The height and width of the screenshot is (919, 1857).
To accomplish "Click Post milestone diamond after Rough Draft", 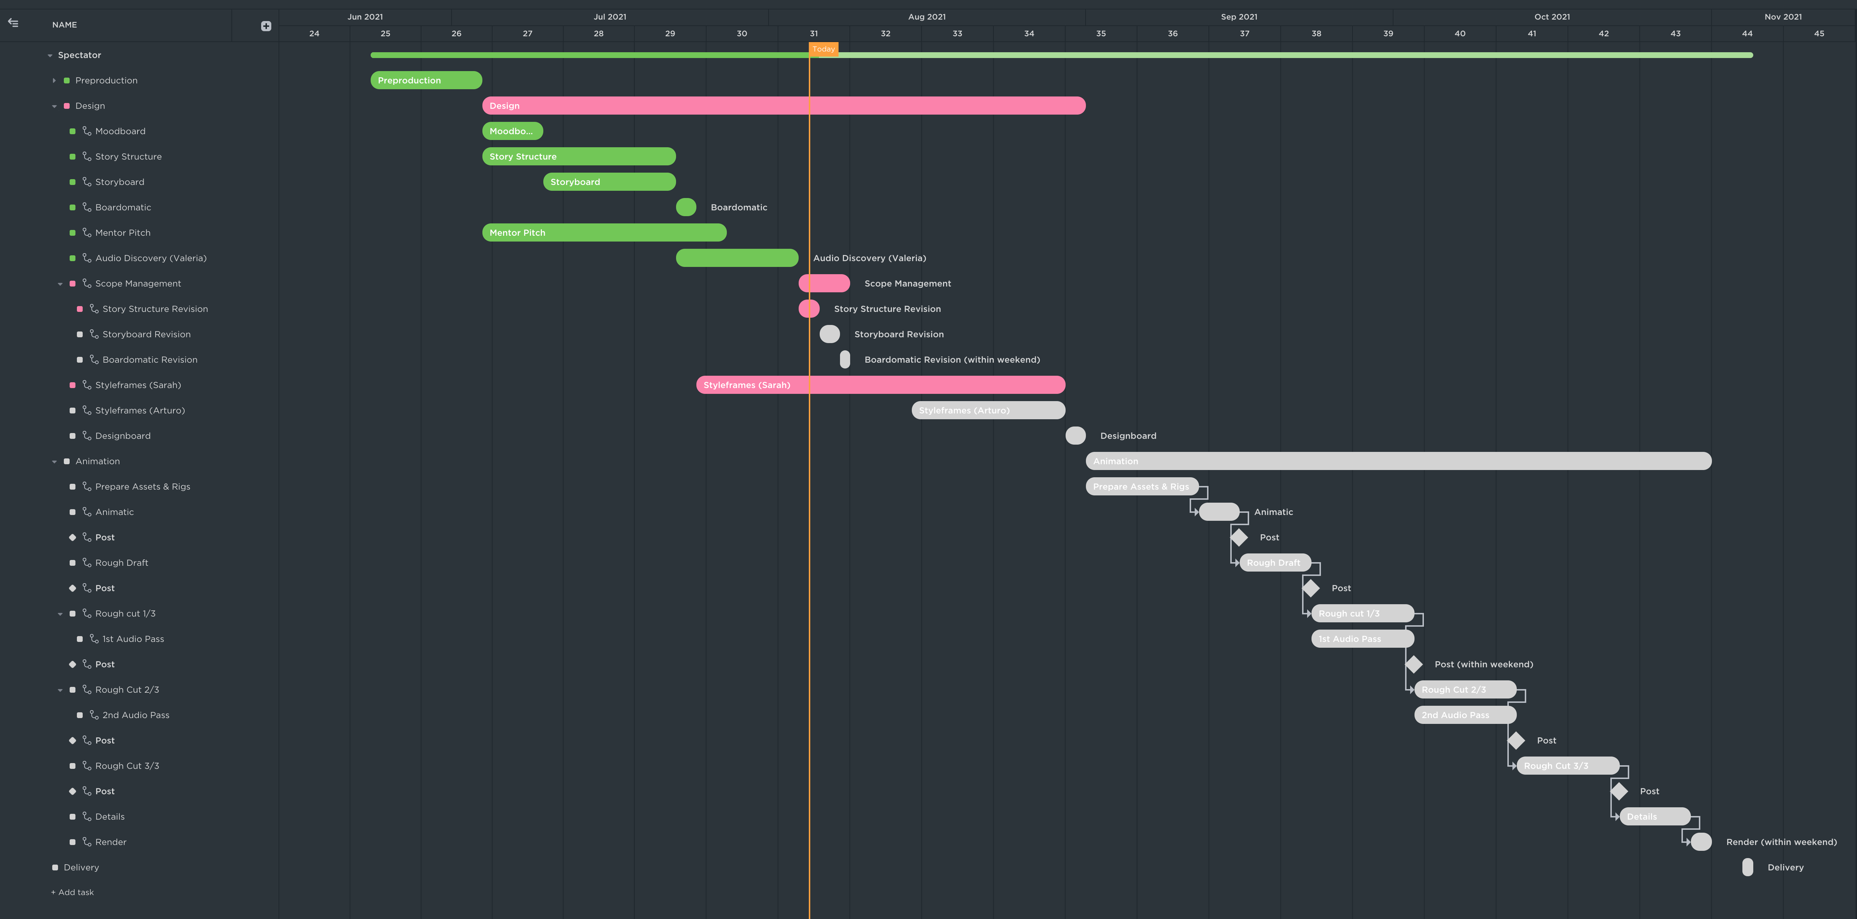I will pyautogui.click(x=1311, y=588).
